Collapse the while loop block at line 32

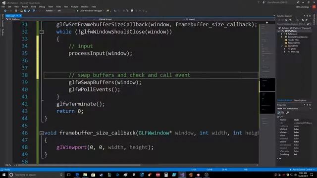pyautogui.click(x=42, y=32)
